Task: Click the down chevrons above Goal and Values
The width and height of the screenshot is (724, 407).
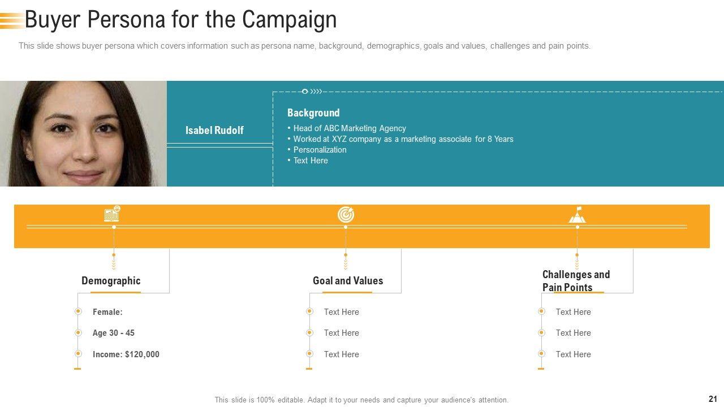Action: (x=346, y=263)
